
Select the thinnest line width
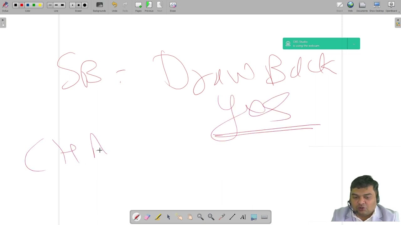50,5
